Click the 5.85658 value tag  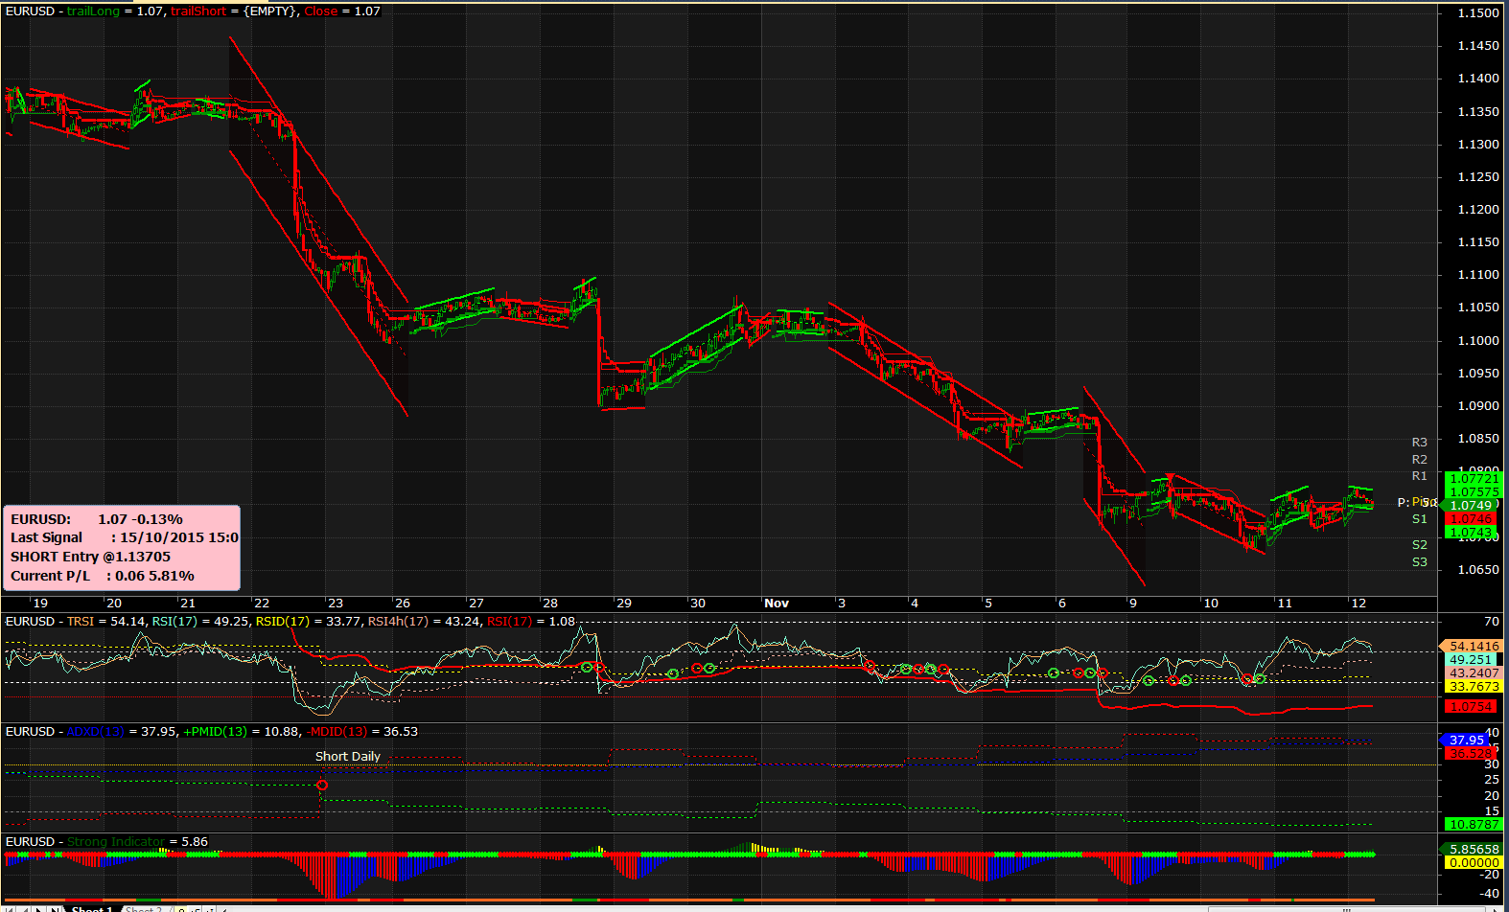1471,849
